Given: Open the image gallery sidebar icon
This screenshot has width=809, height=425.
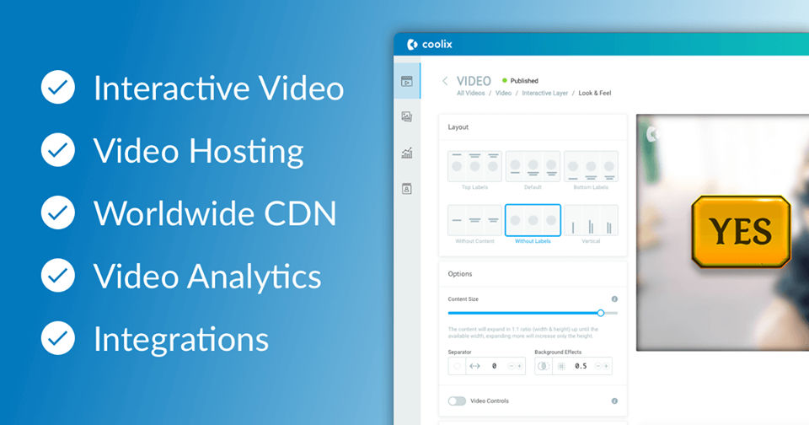Looking at the screenshot, I should (406, 116).
